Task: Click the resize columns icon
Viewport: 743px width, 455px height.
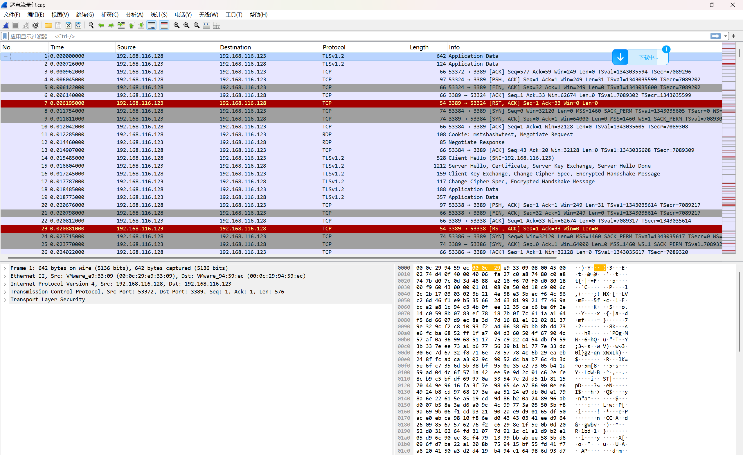Action: [206, 25]
